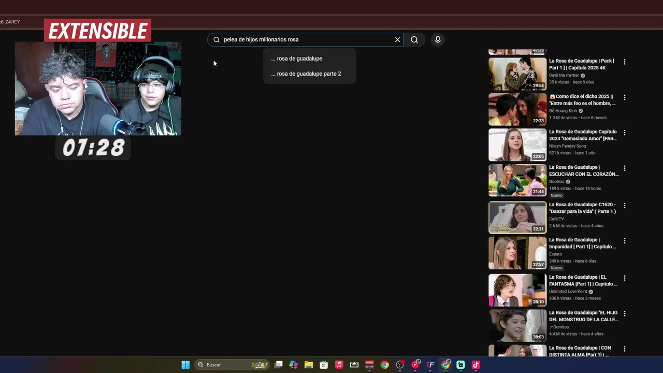The image size is (663, 373).
Task: Open File Explorer from the taskbar
Action: (309, 365)
